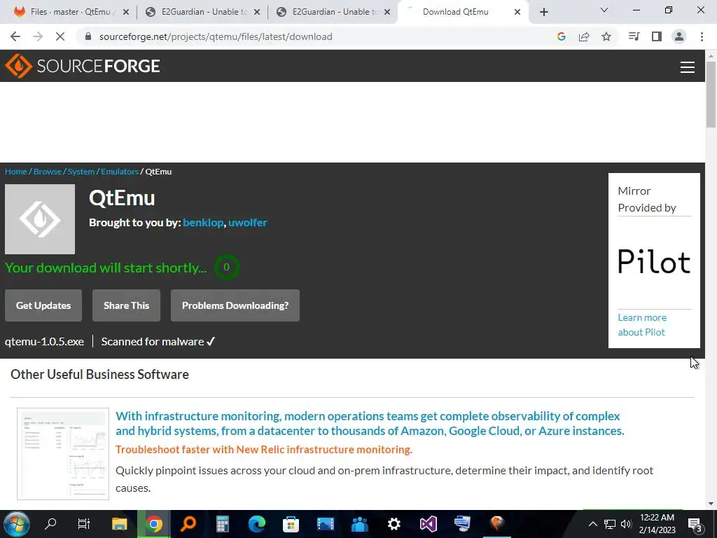This screenshot has height=538, width=717.
Task: Close the first E2Guardian tab
Action: click(257, 12)
